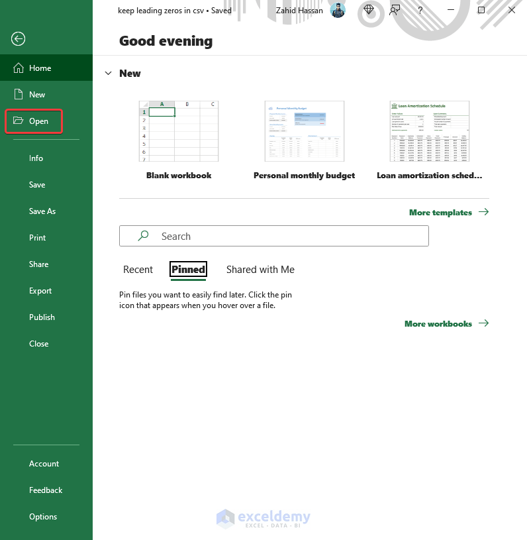
Task: Click Zahid Hassan's profile picture
Action: tap(338, 11)
